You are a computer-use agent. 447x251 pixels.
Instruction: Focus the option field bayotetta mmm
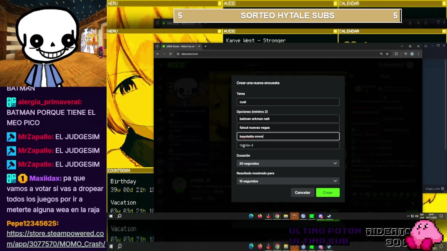click(x=288, y=136)
